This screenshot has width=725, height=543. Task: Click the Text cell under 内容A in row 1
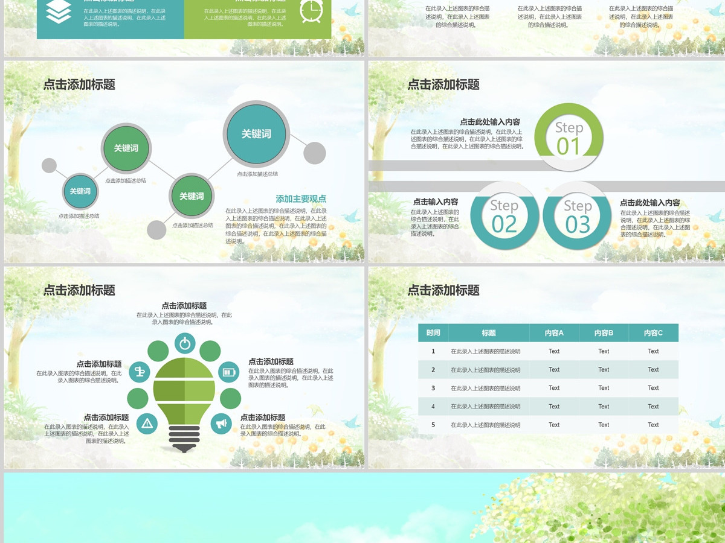click(554, 351)
